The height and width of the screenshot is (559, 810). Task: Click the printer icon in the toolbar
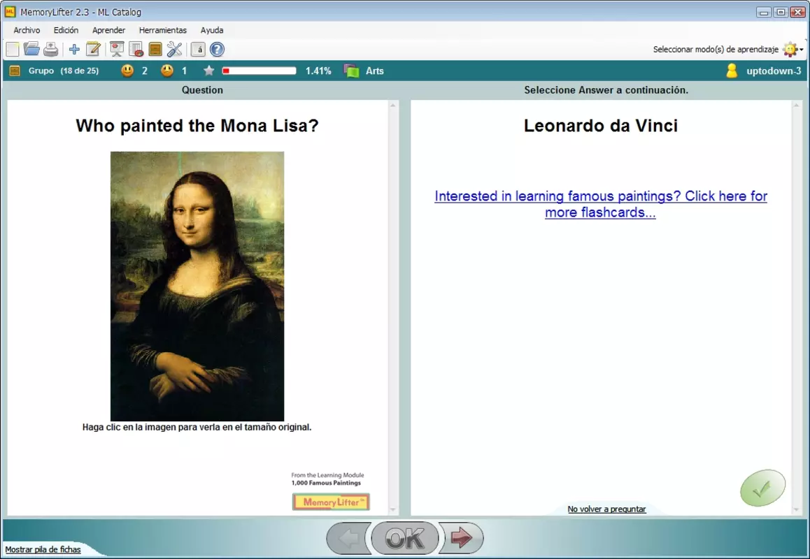50,49
